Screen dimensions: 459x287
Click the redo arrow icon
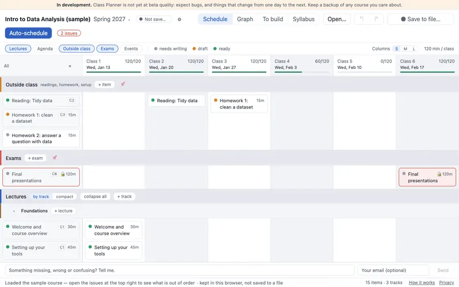pyautogui.click(x=376, y=19)
